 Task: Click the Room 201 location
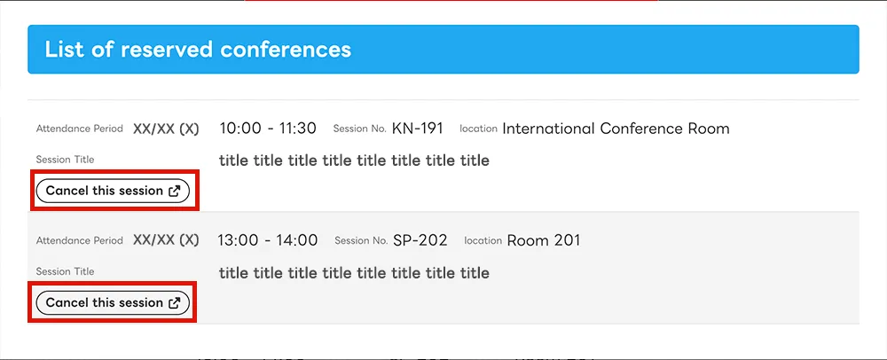(x=544, y=240)
